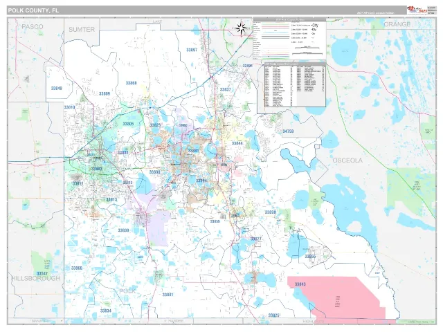
Task: Select ZIP code 33547
Action: click(x=42, y=274)
